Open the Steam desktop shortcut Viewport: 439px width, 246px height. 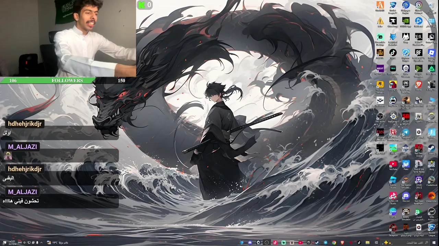[431, 149]
